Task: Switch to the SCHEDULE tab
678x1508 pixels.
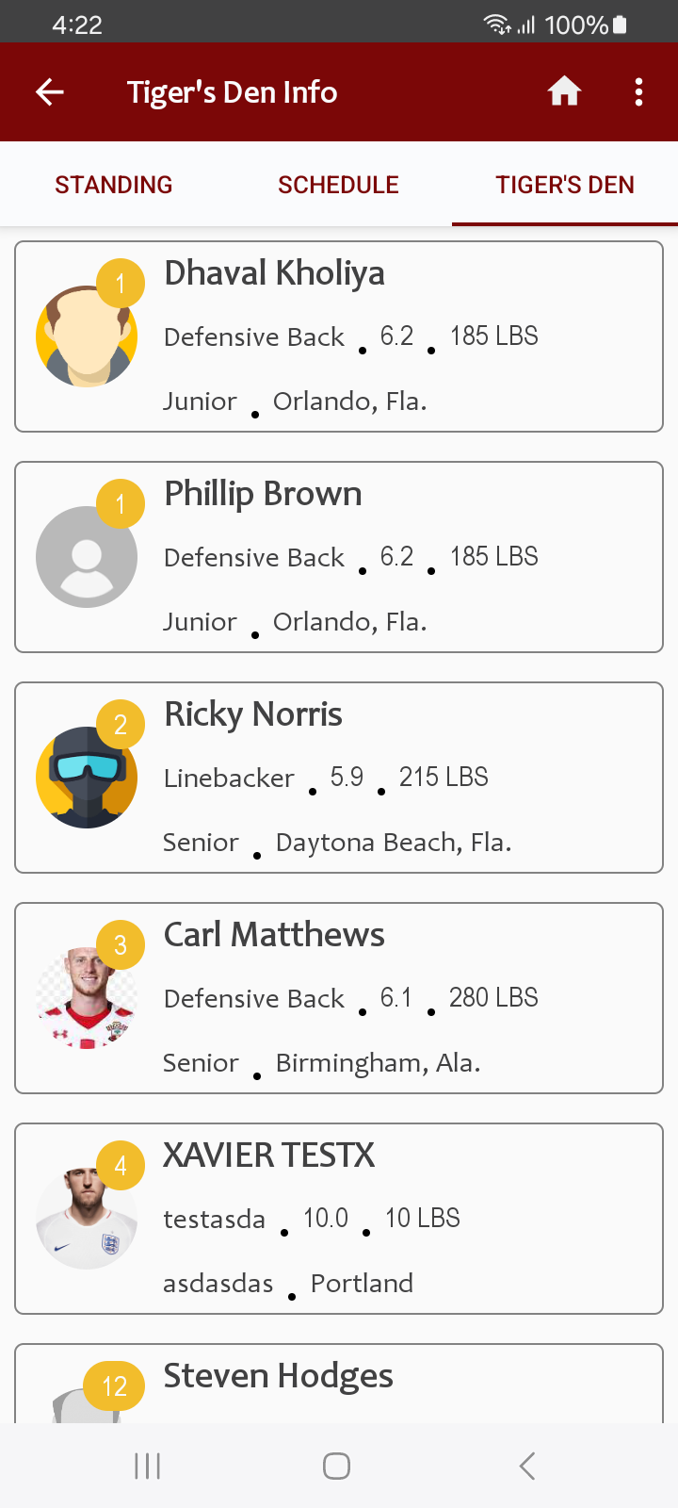Action: point(338,185)
